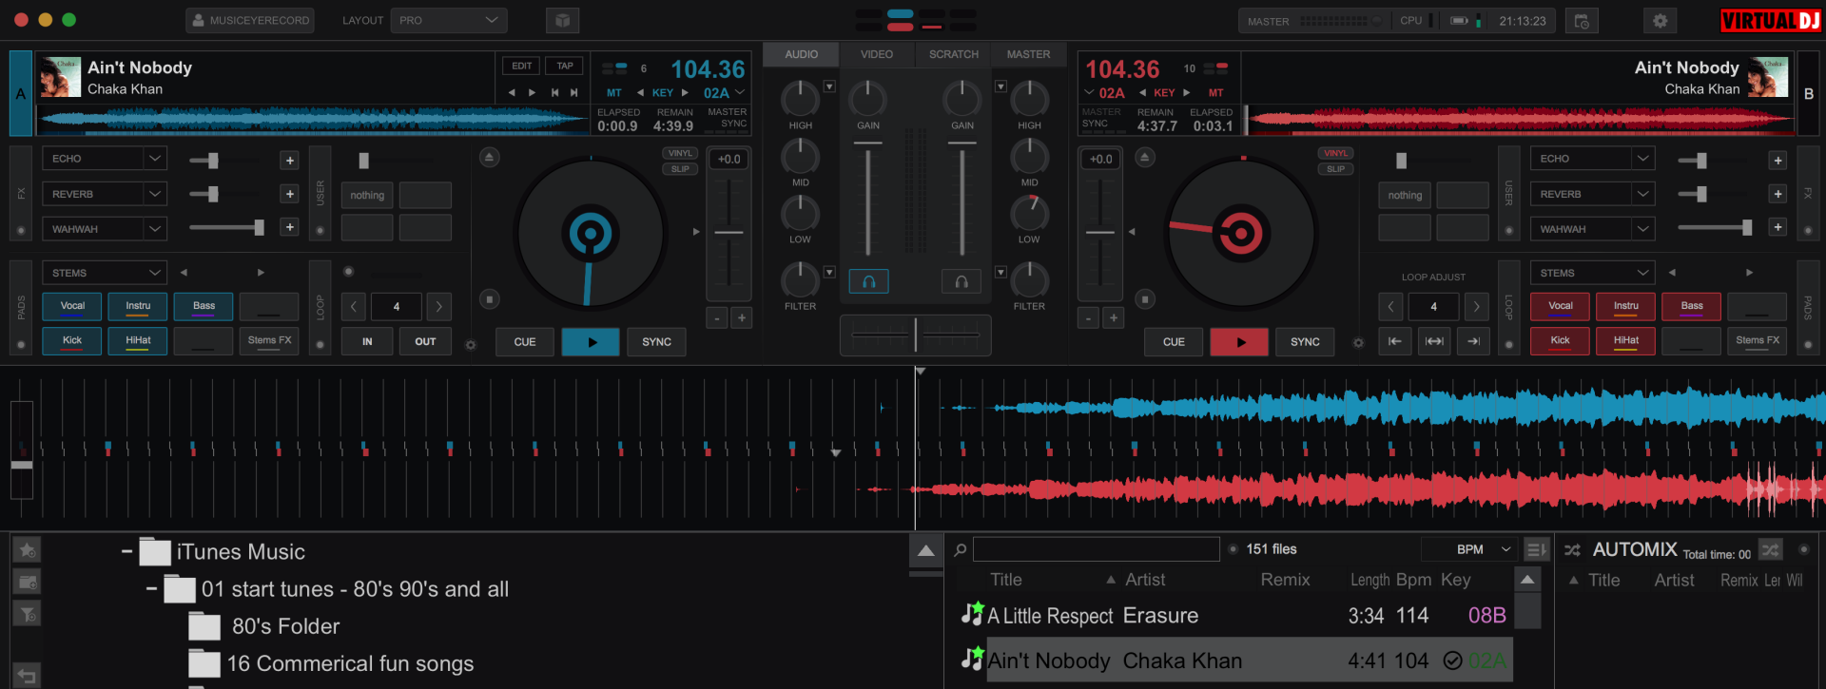Toggle SLIP mode on deck A
The height and width of the screenshot is (689, 1826).
point(680,169)
